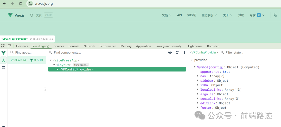Select the Layout functional component row
The image size is (281, 127).
pyautogui.click(x=117, y=65)
